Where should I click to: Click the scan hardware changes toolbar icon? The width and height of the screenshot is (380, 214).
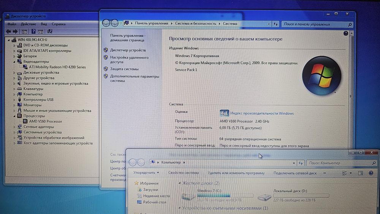click(50, 31)
